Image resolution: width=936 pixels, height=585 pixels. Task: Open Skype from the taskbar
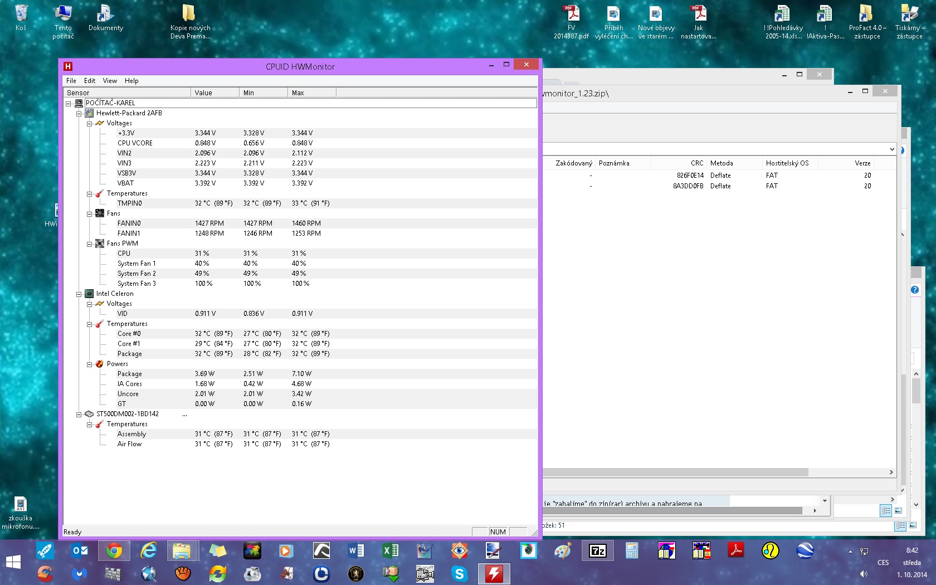pos(459,573)
